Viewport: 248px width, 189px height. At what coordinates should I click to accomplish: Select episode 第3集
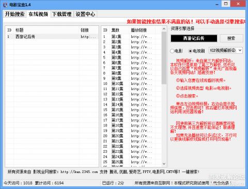pos(132,47)
